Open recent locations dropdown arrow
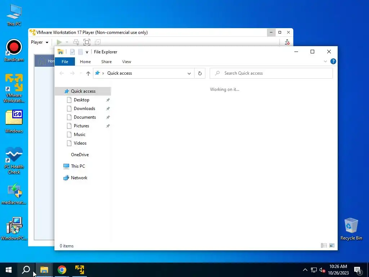Screen dimensions: 369x277 [81, 73]
